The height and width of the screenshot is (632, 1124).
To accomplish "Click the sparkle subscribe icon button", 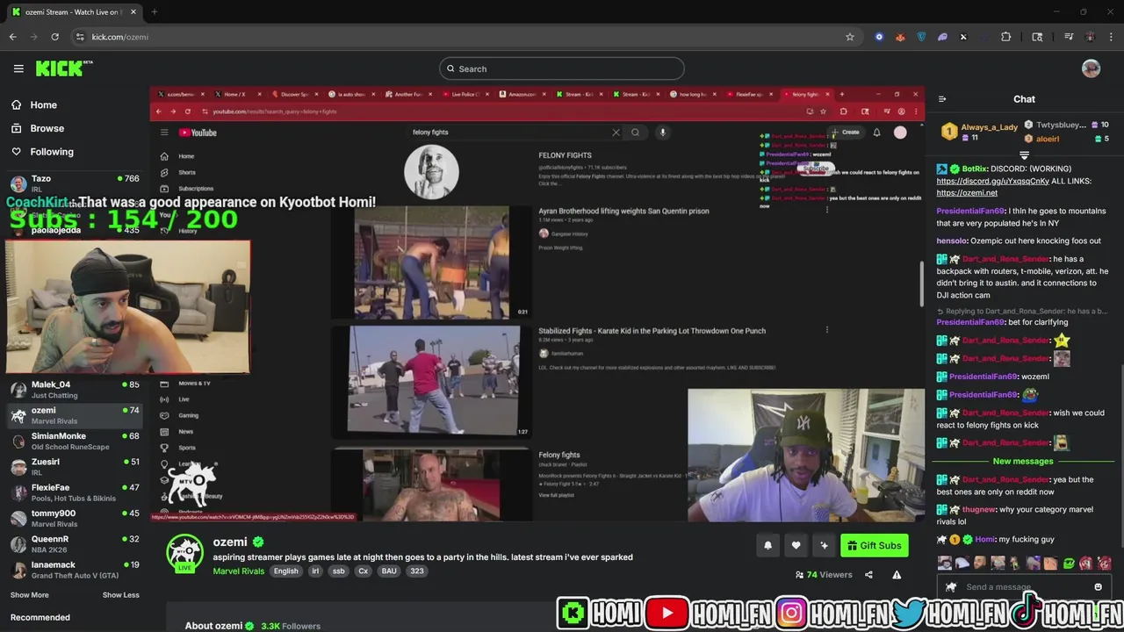I will point(824,545).
